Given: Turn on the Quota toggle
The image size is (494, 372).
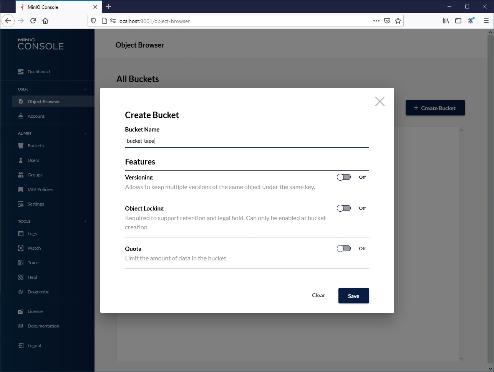Looking at the screenshot, I should point(344,249).
